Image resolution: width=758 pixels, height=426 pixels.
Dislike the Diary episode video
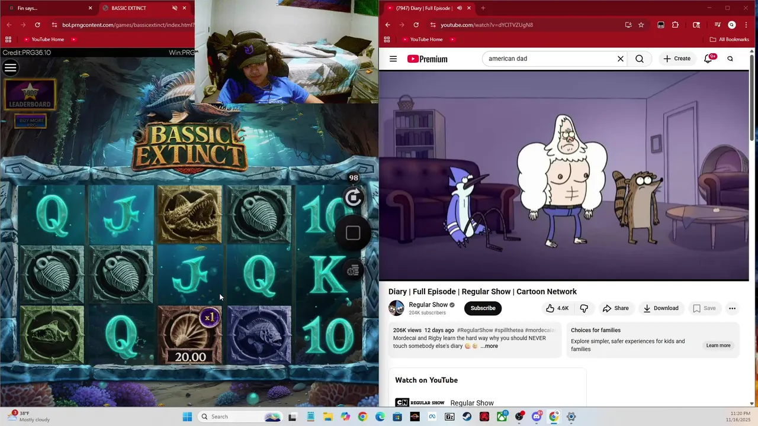click(x=584, y=308)
